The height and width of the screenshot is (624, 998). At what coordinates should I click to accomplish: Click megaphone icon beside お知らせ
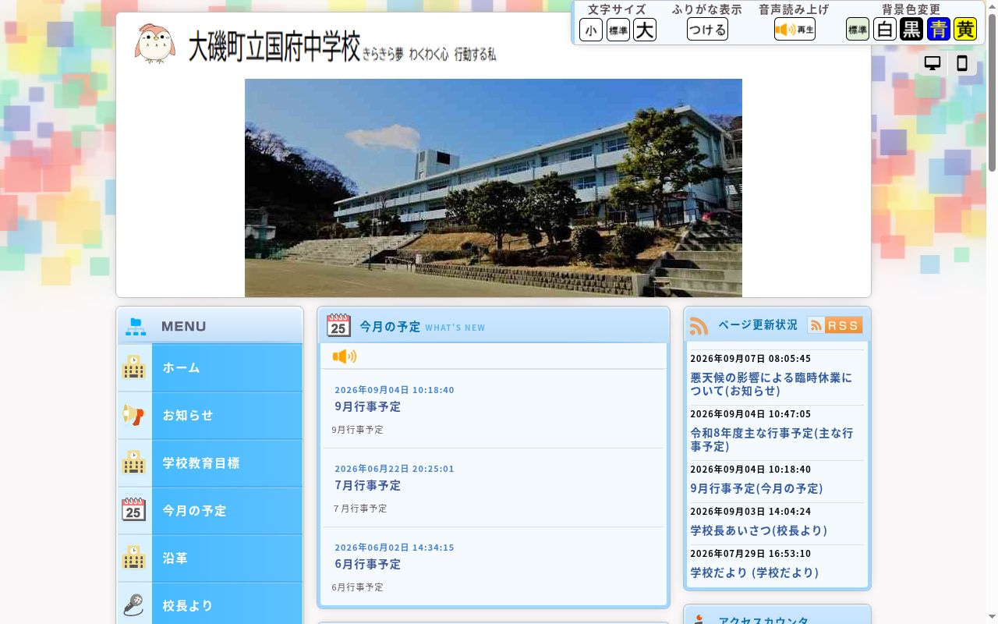tap(134, 415)
